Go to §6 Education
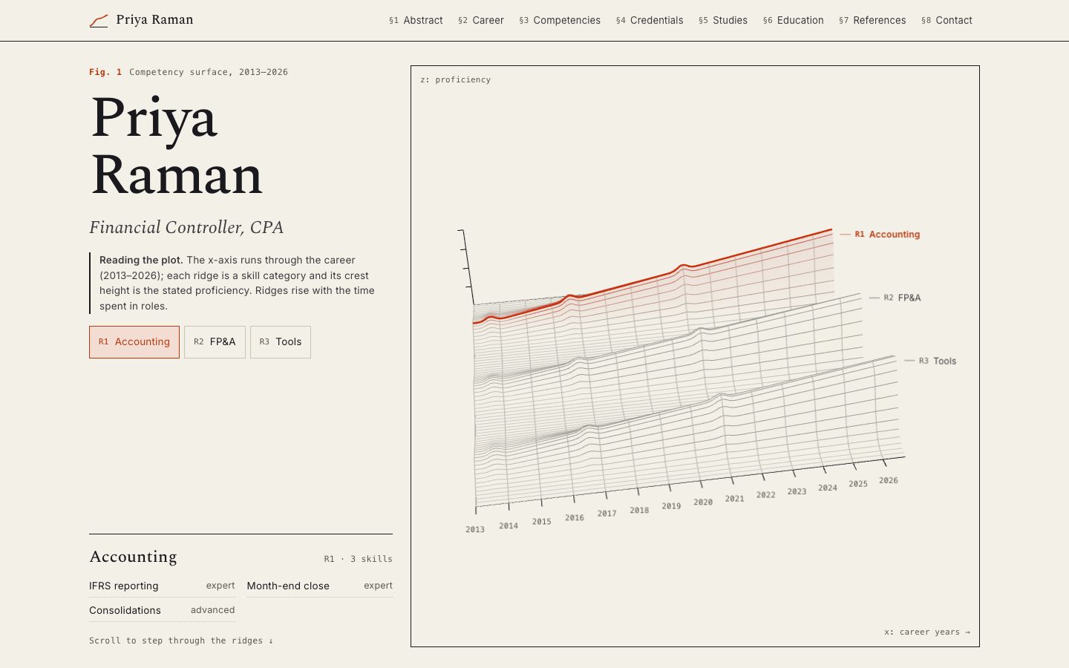The image size is (1069, 668). point(794,20)
